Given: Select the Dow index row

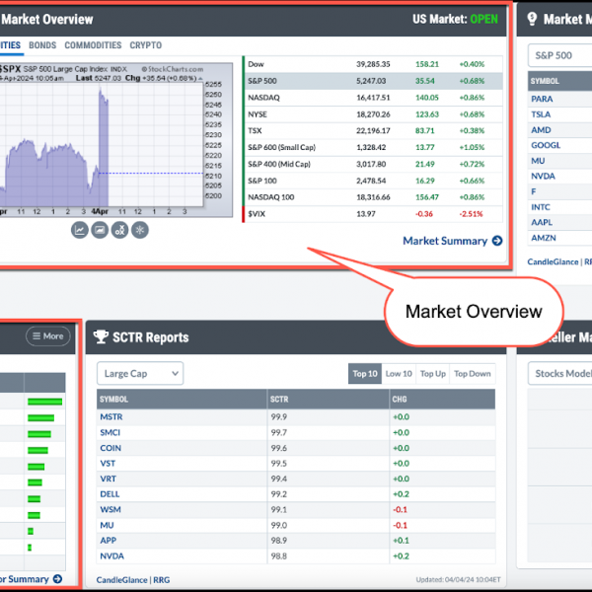Looking at the screenshot, I should point(373,64).
